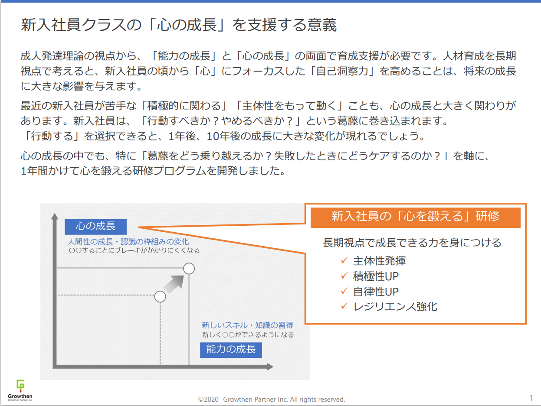Click the checkmark next to 主体性発揮

pos(344,261)
